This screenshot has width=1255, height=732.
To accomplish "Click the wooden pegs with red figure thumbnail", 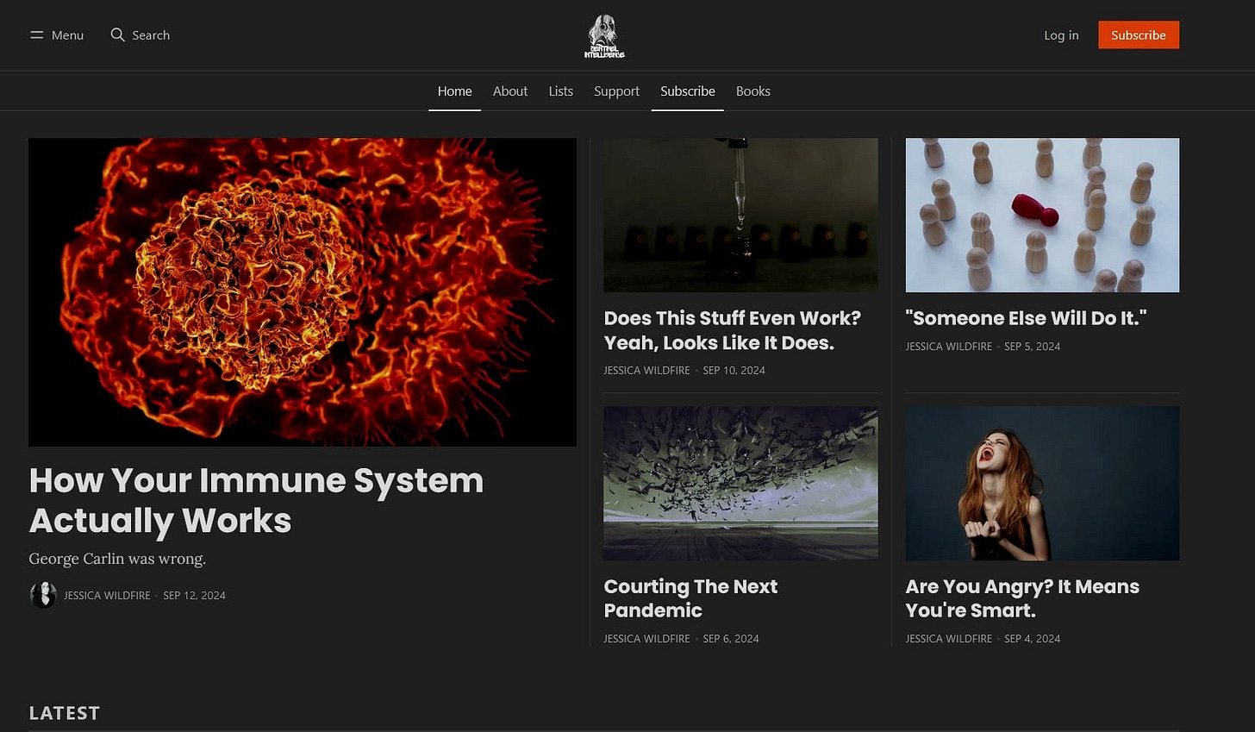I will (x=1042, y=215).
